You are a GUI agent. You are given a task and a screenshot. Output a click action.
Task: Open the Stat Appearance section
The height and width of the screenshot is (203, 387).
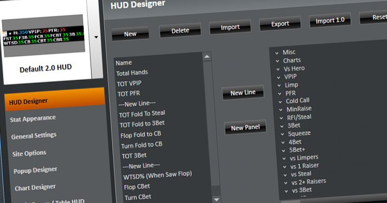click(x=33, y=118)
